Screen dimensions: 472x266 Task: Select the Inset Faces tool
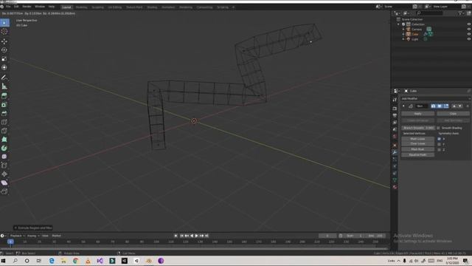click(x=4, y=105)
